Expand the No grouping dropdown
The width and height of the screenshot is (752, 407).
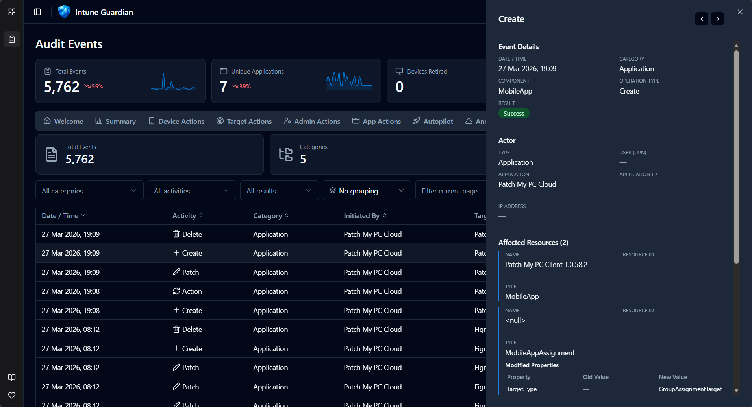coord(367,191)
